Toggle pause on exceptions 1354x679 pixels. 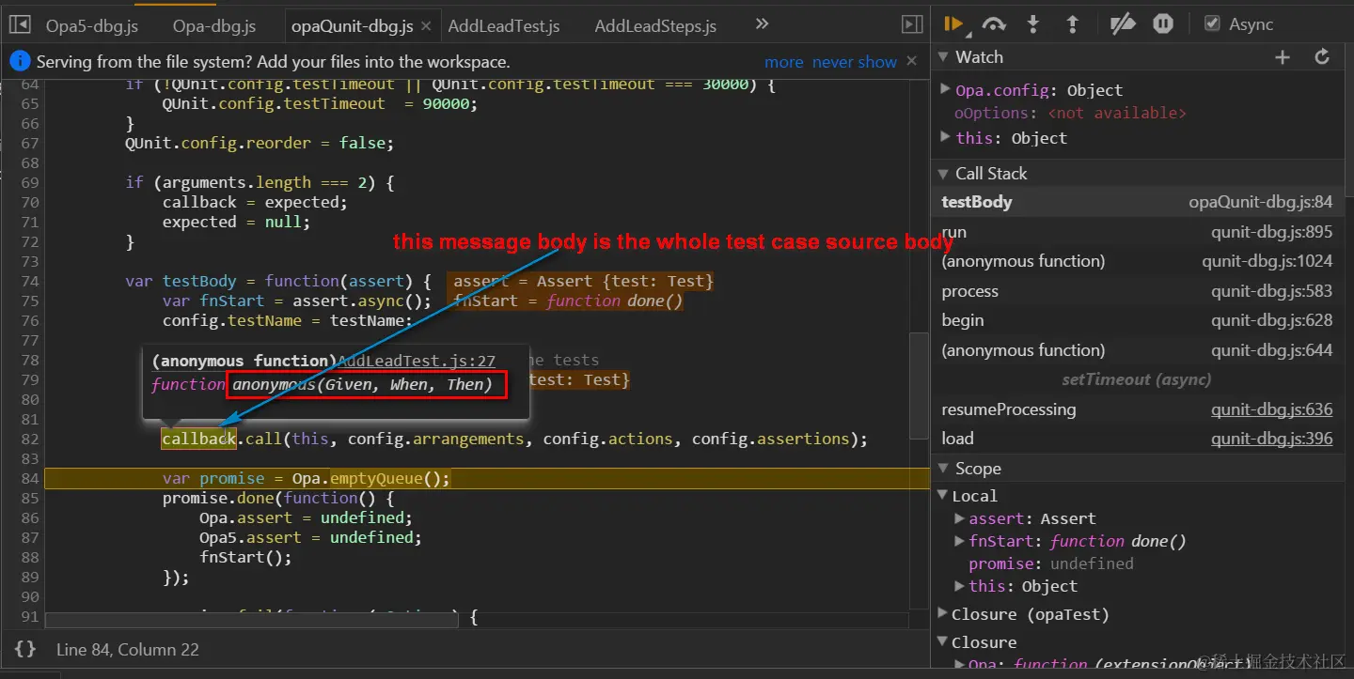1163,24
